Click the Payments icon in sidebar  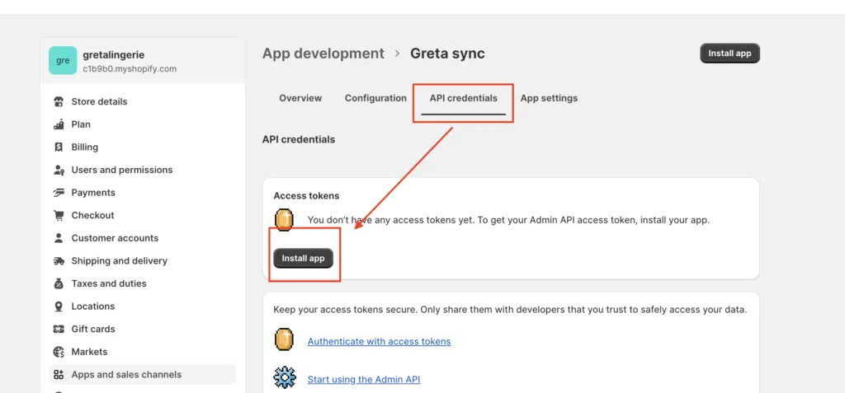(x=59, y=193)
